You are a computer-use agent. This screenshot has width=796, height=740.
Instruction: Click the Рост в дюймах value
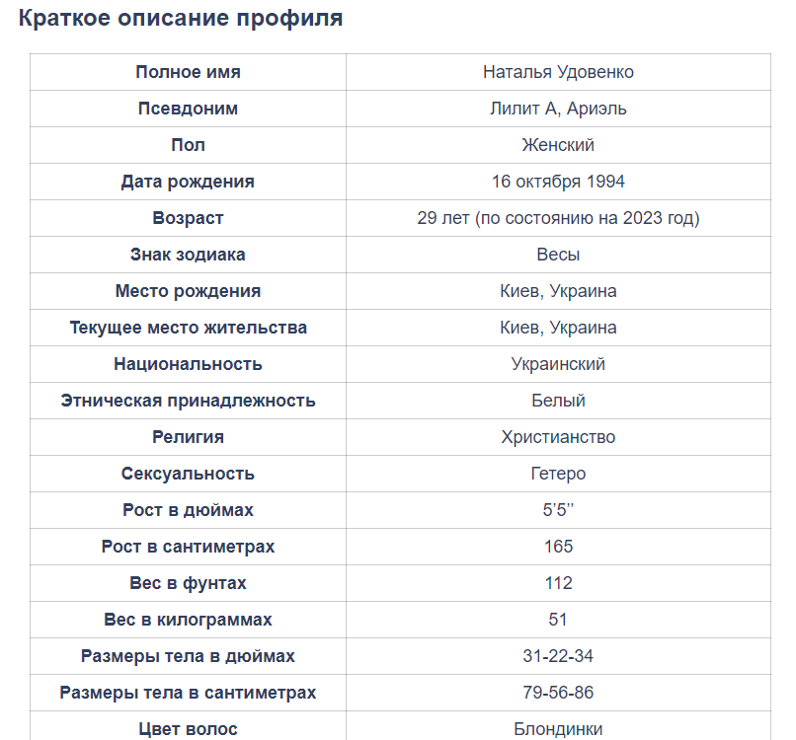point(558,510)
